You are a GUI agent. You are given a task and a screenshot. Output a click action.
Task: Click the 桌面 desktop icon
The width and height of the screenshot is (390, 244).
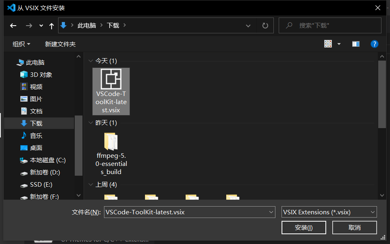(x=24, y=148)
